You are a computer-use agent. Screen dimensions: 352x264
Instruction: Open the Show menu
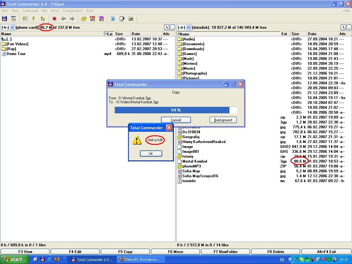click(x=55, y=11)
